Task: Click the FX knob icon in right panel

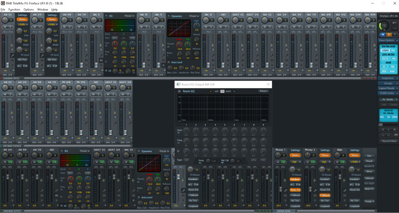Action: click(384, 26)
